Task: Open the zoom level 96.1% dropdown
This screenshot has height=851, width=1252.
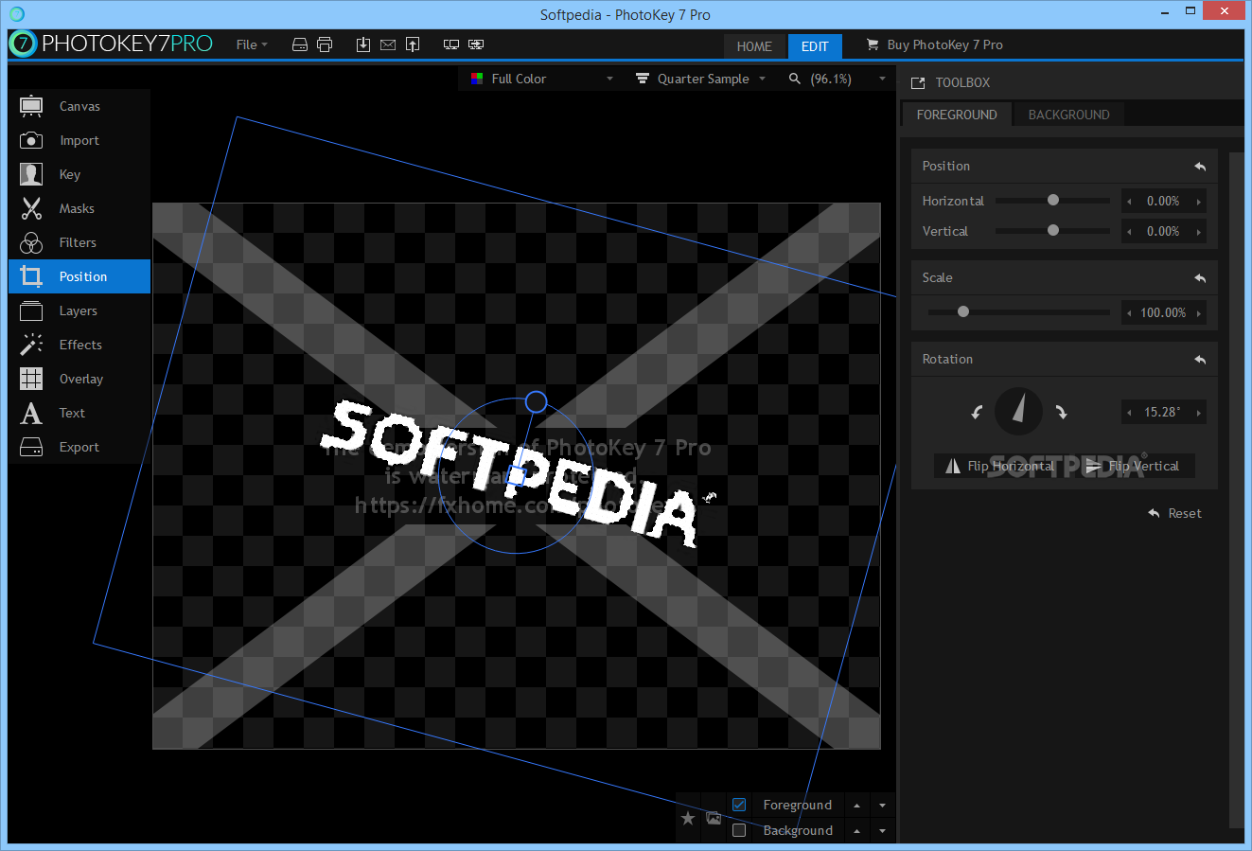Action: pos(837,79)
